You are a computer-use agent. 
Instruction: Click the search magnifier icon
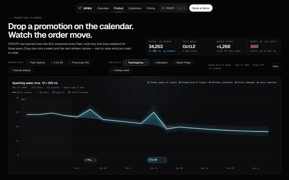pos(163,8)
